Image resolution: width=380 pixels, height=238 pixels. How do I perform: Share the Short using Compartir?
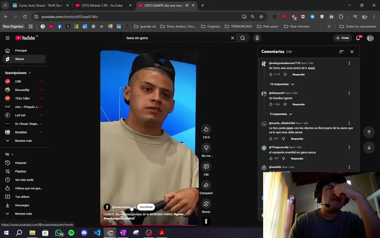click(206, 185)
